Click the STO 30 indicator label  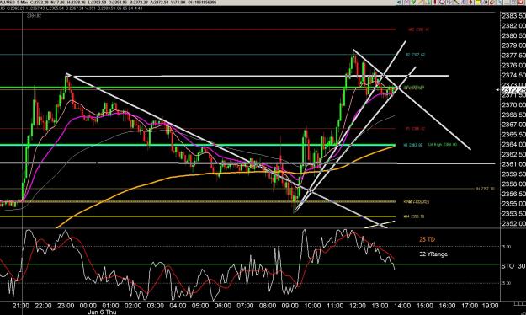point(513,266)
